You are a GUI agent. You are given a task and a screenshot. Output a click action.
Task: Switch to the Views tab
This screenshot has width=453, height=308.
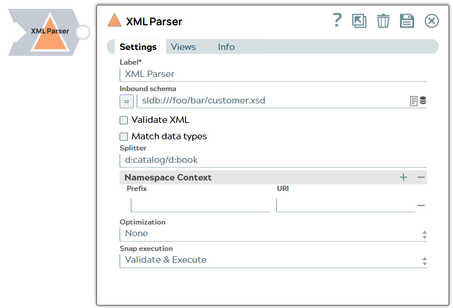pyautogui.click(x=183, y=47)
